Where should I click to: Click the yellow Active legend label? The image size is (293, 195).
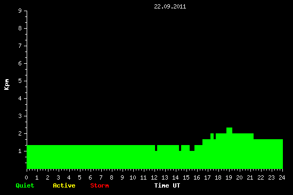tap(64, 185)
